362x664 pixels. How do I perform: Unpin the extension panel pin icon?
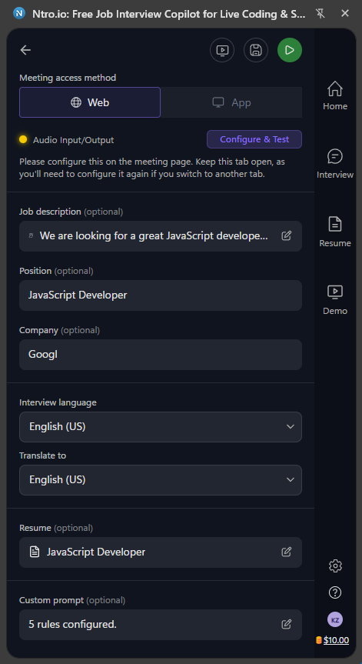tap(320, 14)
